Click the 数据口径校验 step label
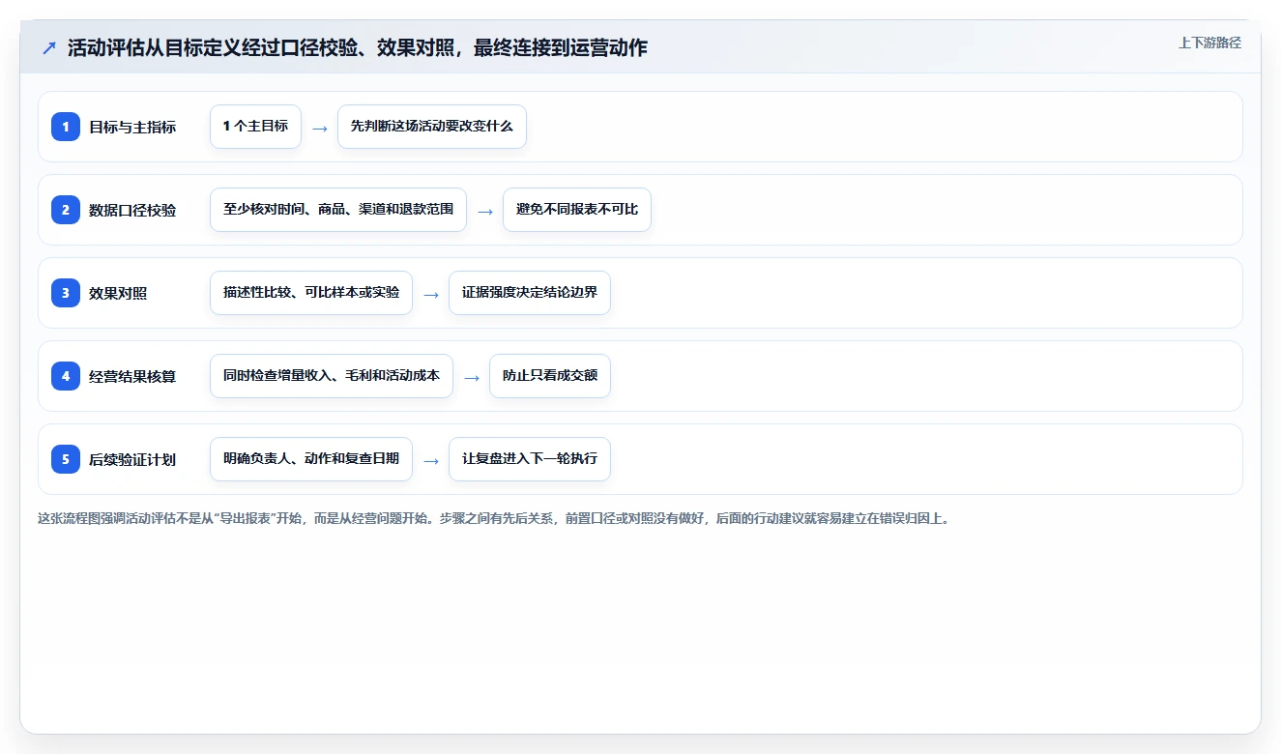This screenshot has height=754, width=1281. click(x=132, y=210)
